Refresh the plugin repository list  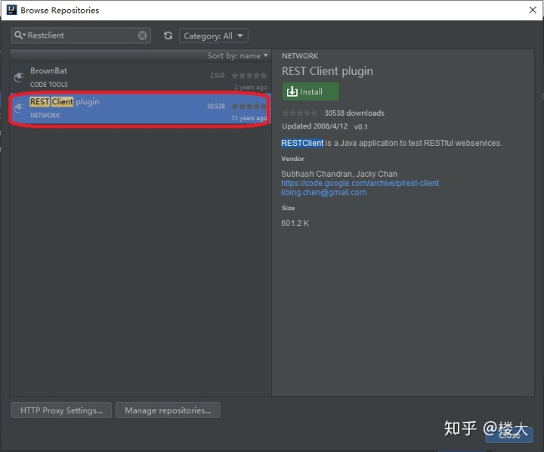[168, 36]
